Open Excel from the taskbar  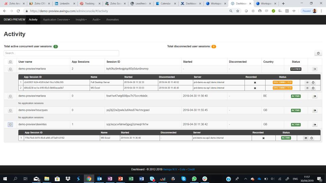(x=131, y=179)
